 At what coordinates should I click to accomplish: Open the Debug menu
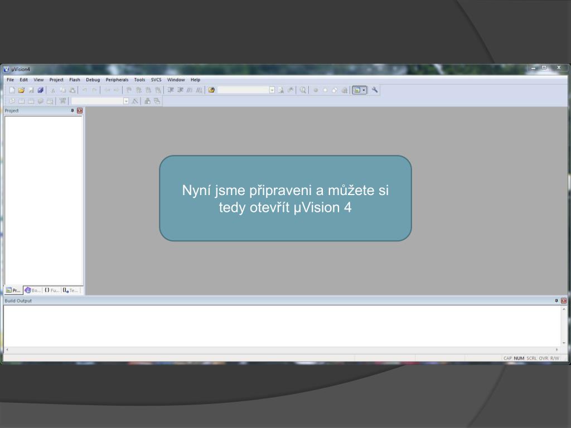coord(93,80)
